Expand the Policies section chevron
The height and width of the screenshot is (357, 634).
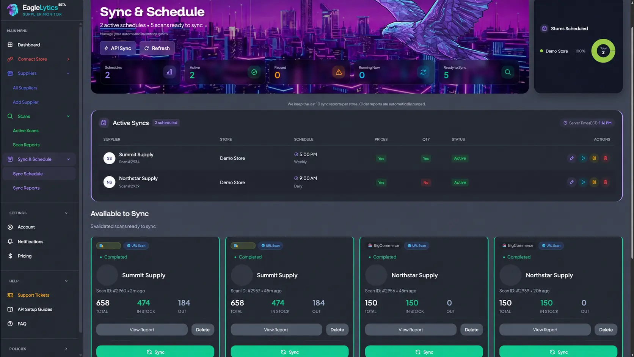point(66,349)
